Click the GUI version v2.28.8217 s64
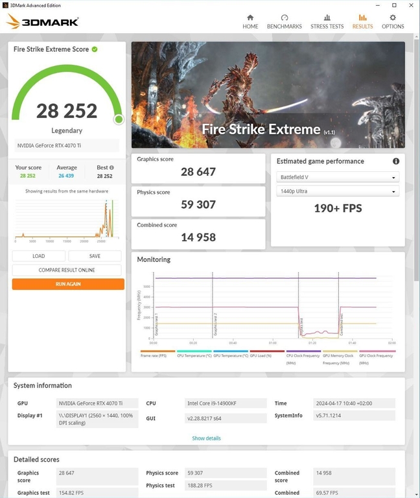 point(226,418)
